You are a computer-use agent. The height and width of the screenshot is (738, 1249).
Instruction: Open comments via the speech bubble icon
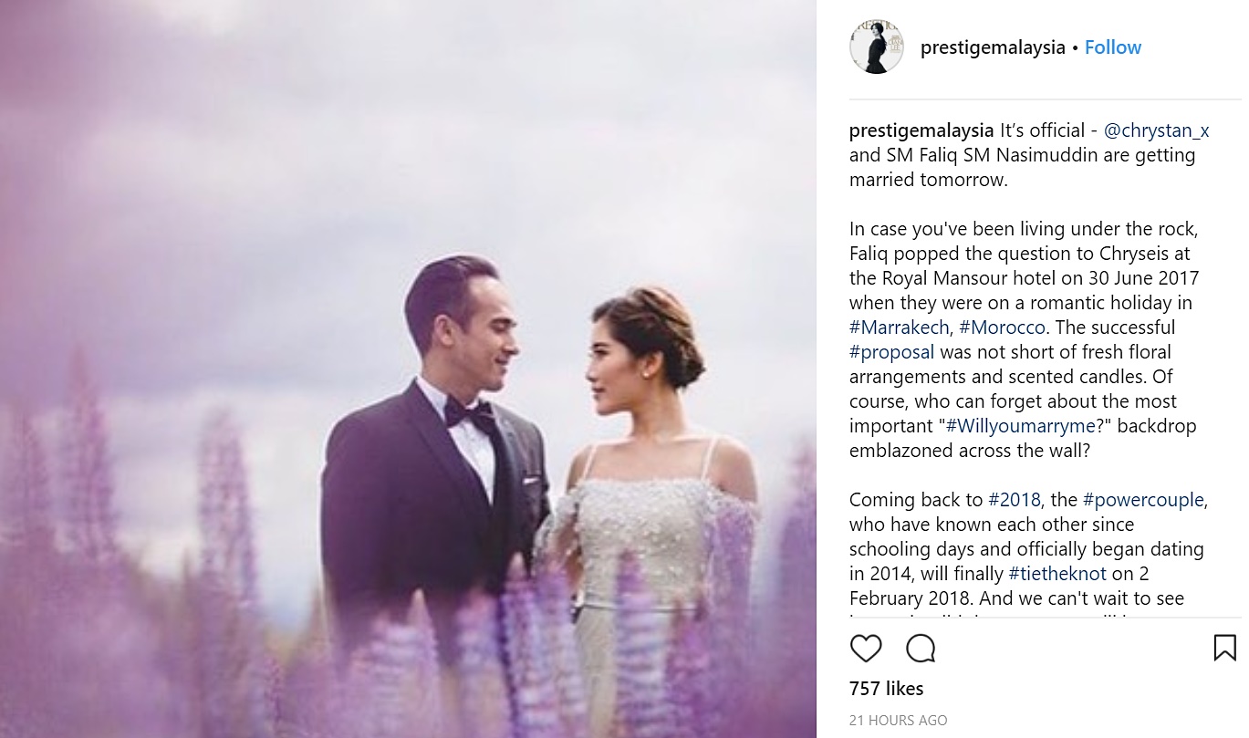[x=921, y=648]
